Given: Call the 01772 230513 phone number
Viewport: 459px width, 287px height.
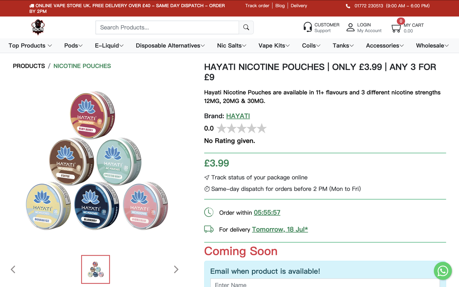Looking at the screenshot, I should point(369,6).
